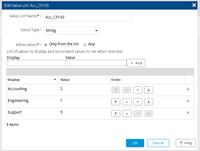
Task: Confirm changes with OK button
Action: [x=135, y=143]
